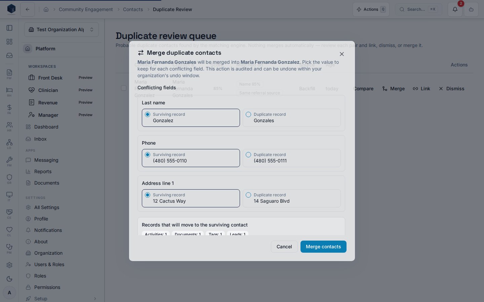Open the LO network rail icon

click(x=9, y=144)
